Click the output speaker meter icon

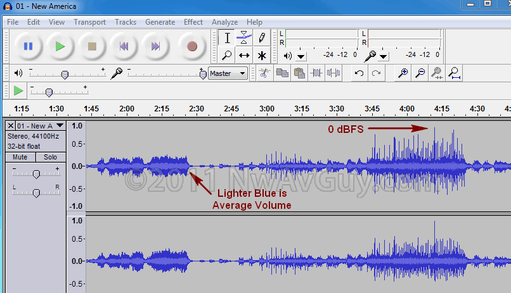[287, 56]
